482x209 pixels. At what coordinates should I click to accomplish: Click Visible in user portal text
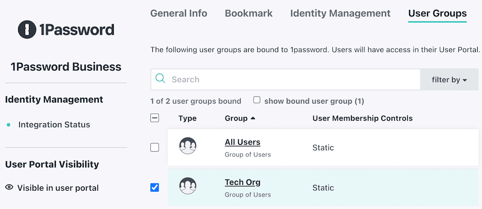tap(58, 188)
